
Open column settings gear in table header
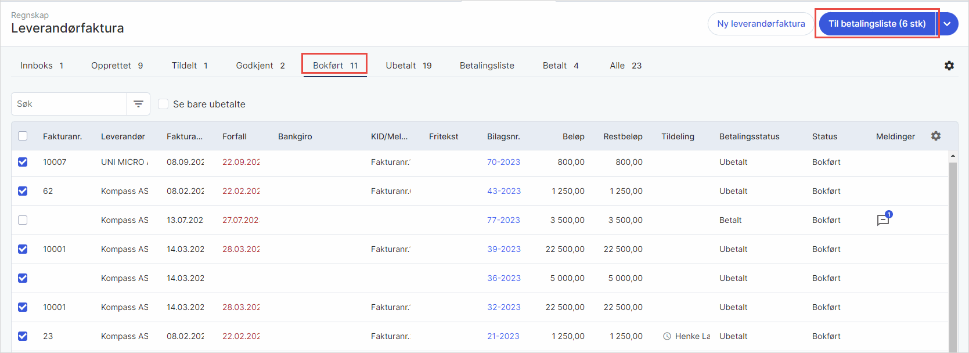[x=936, y=136]
